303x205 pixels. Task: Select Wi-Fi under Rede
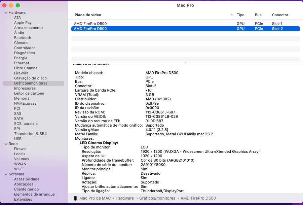coord(19,169)
